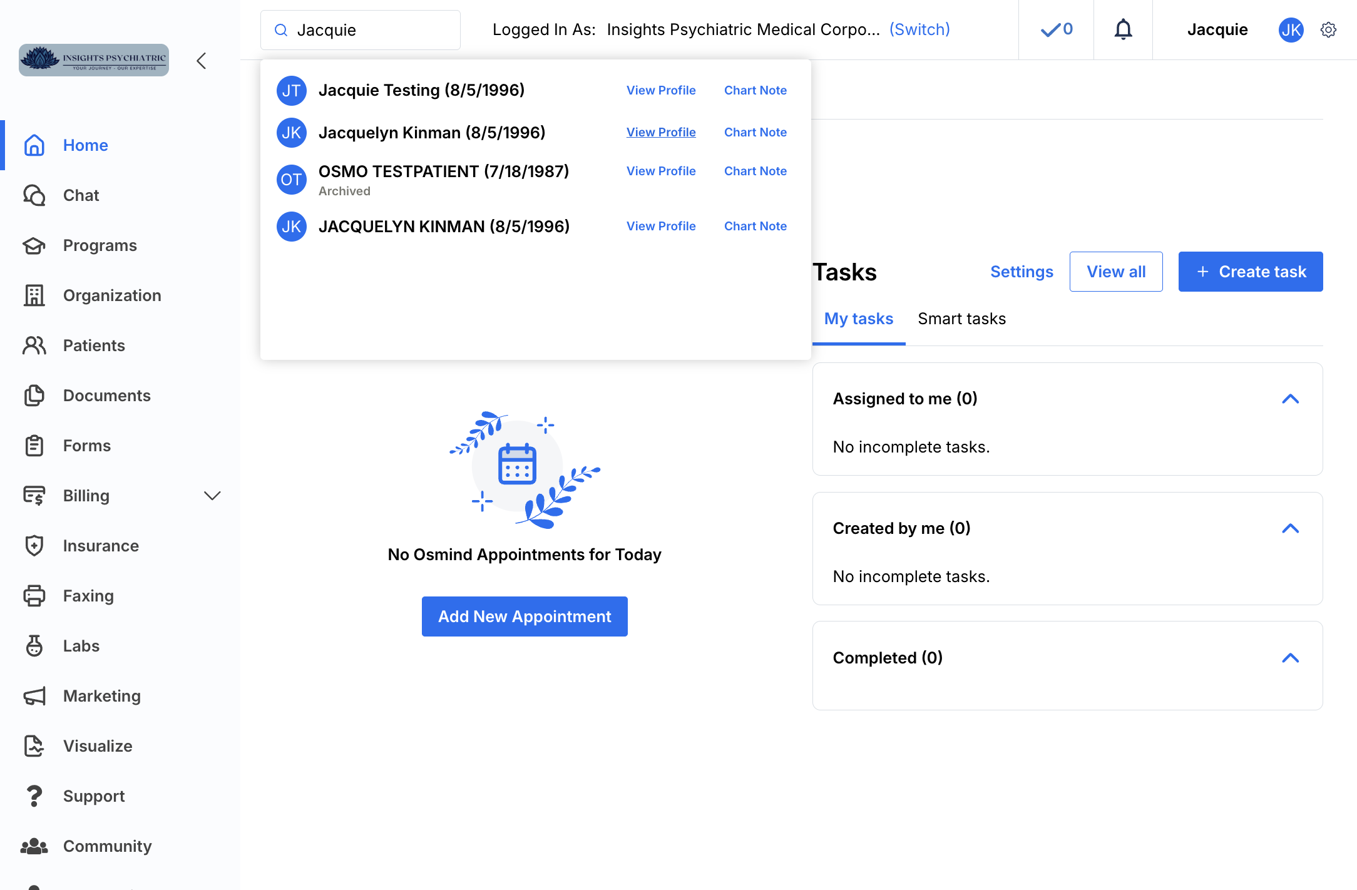The height and width of the screenshot is (890, 1357).
Task: Click the Insights Psychiatric logo
Action: 94,60
